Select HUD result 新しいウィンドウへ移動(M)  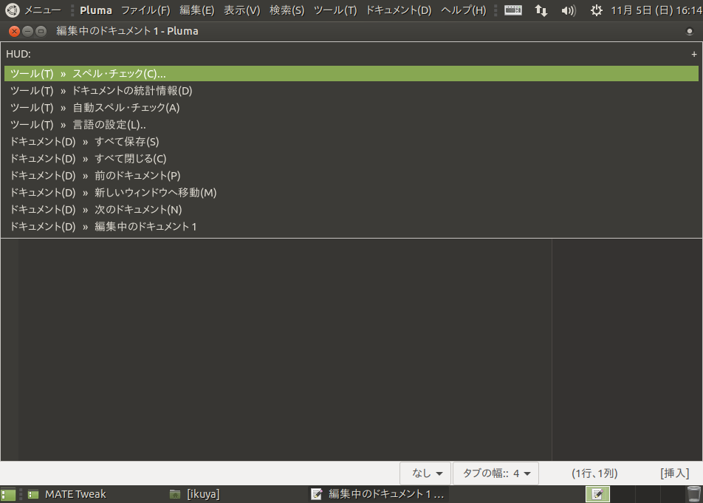[x=351, y=193]
